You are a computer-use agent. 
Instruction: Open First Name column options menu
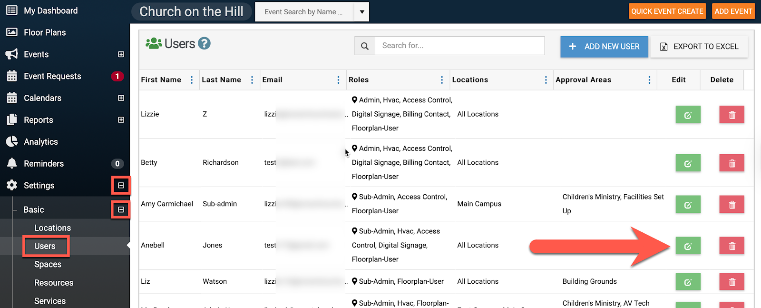click(192, 80)
